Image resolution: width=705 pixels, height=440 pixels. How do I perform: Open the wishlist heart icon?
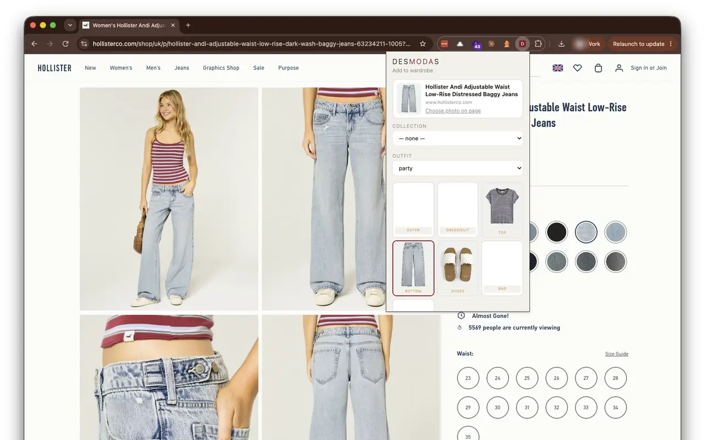point(577,68)
